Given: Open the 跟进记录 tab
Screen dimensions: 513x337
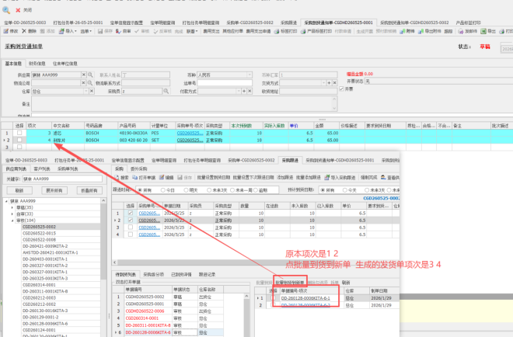Looking at the screenshot, I should coord(207,275).
